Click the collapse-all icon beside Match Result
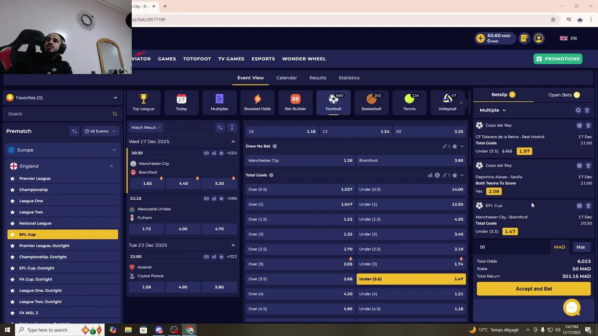 pyautogui.click(x=232, y=127)
